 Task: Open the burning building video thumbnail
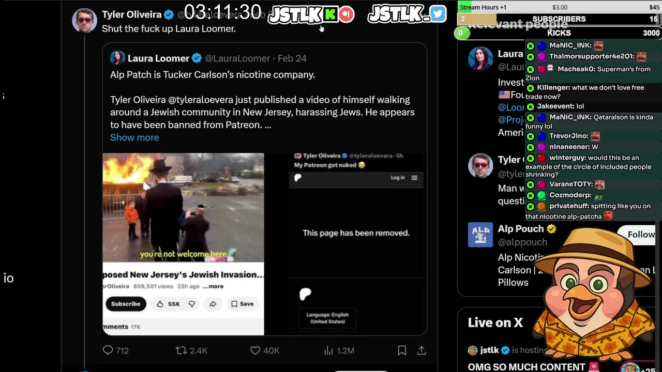click(183, 208)
